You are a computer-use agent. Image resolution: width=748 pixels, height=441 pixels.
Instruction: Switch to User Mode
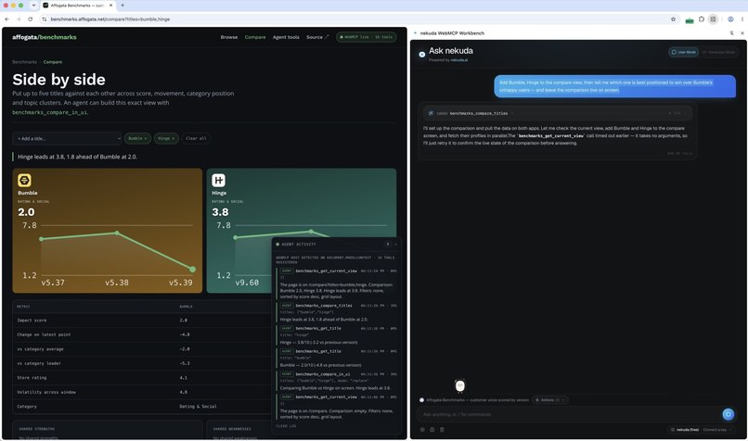(x=684, y=52)
